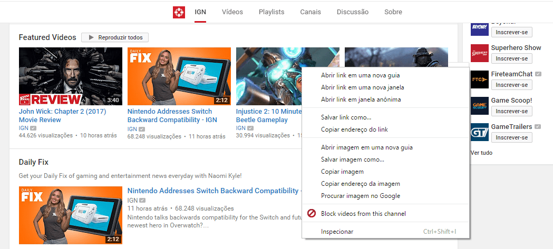
Task: Click verified badge next to GameTrailers
Action: pos(538,126)
